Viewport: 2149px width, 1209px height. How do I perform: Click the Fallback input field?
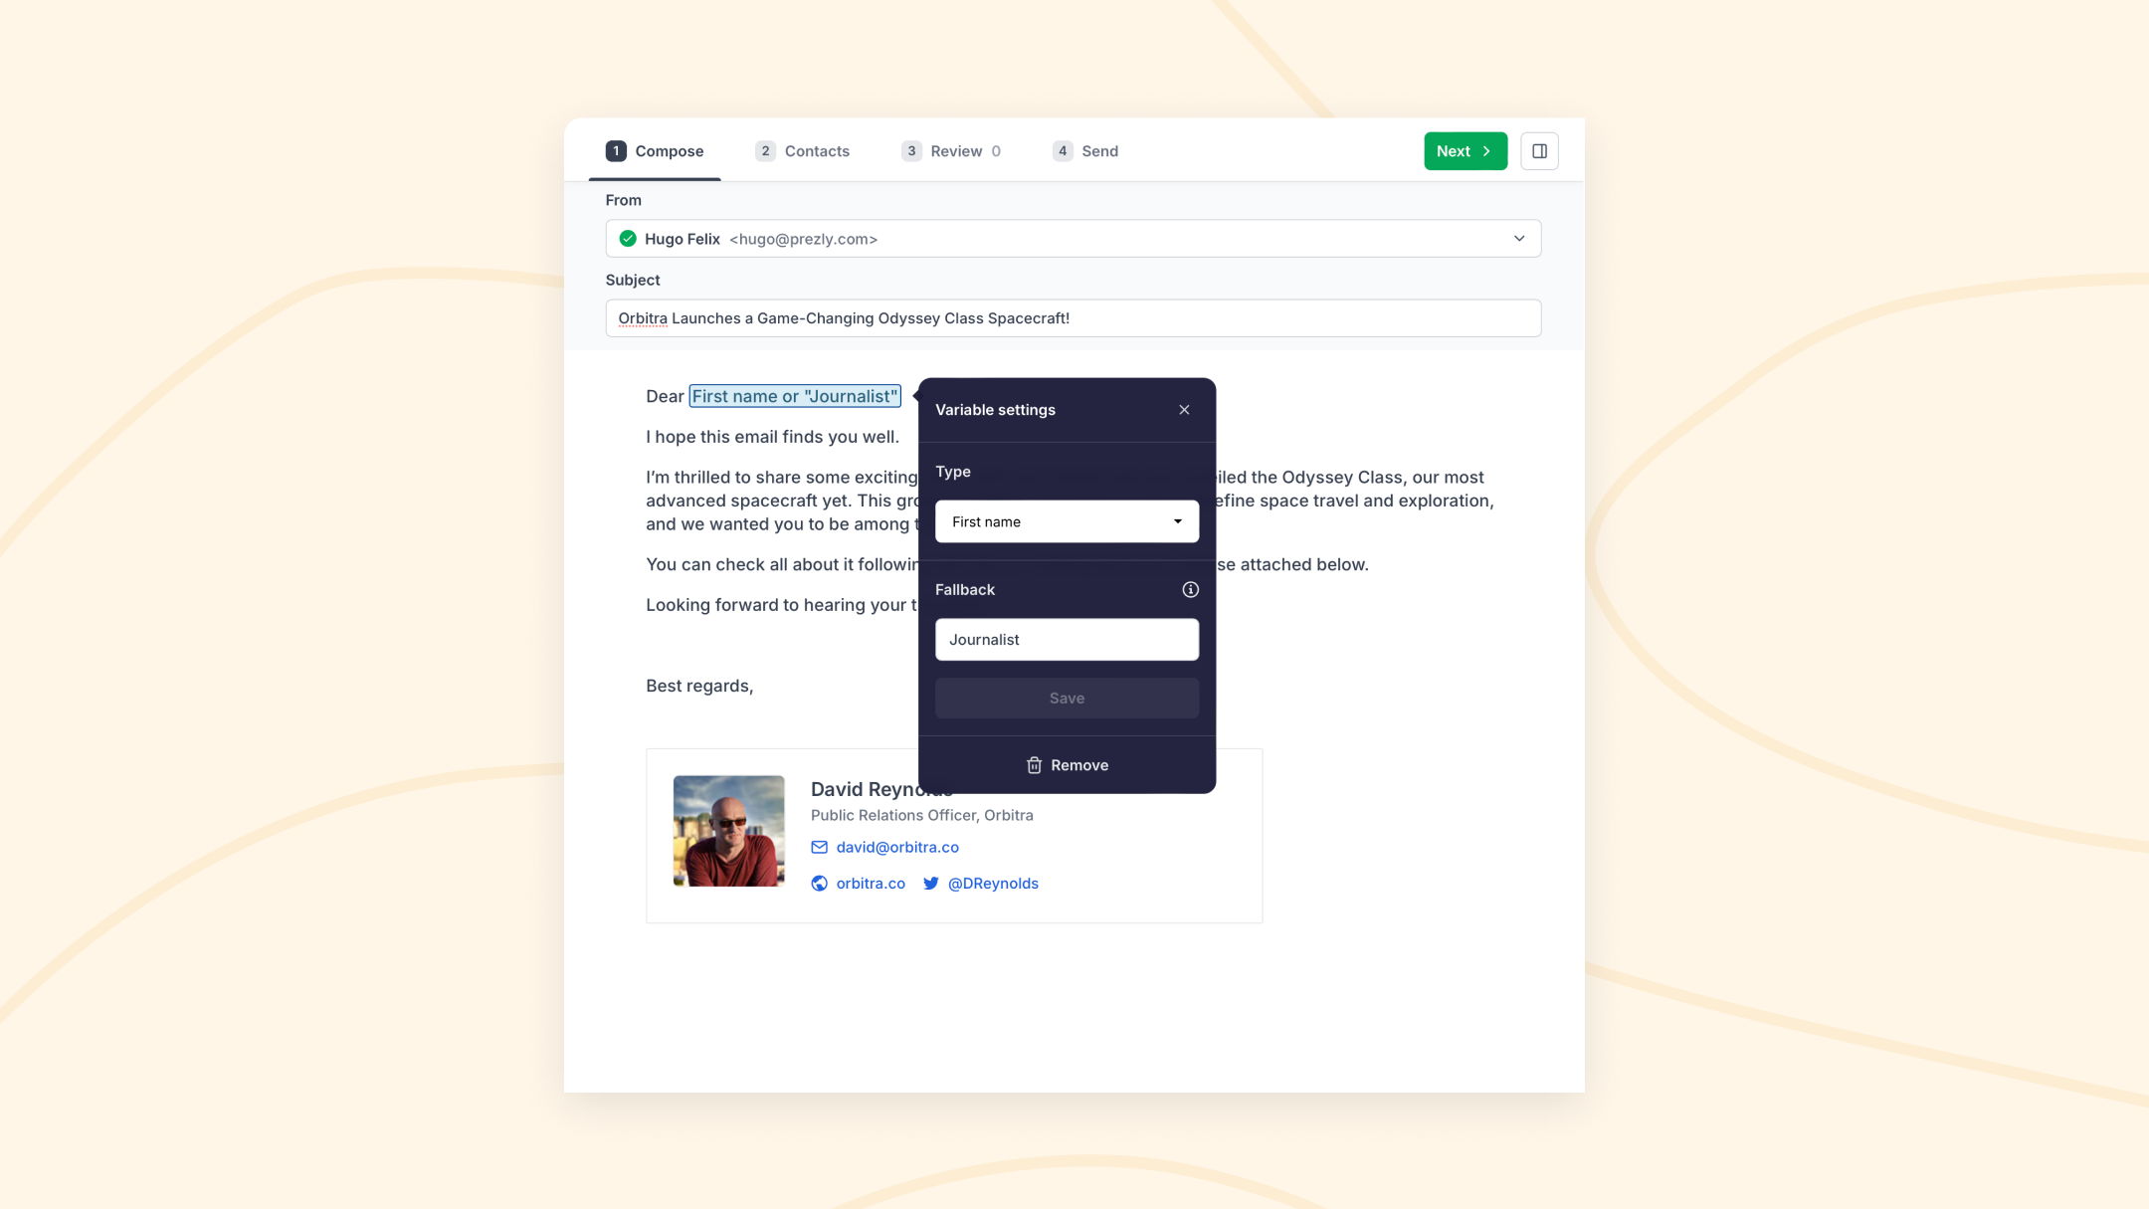(x=1066, y=639)
